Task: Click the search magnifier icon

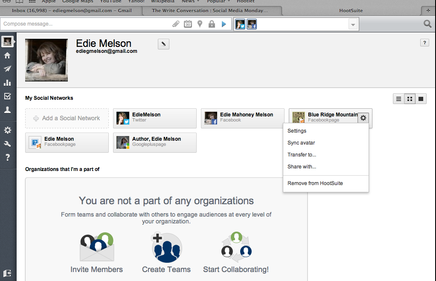Action: pos(427,24)
